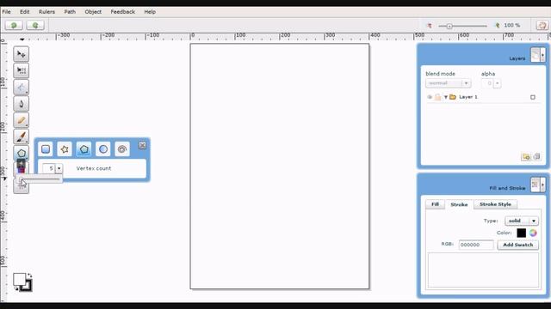This screenshot has width=551, height=309.
Task: Select the Layer 1 name
Action: coord(468,97)
